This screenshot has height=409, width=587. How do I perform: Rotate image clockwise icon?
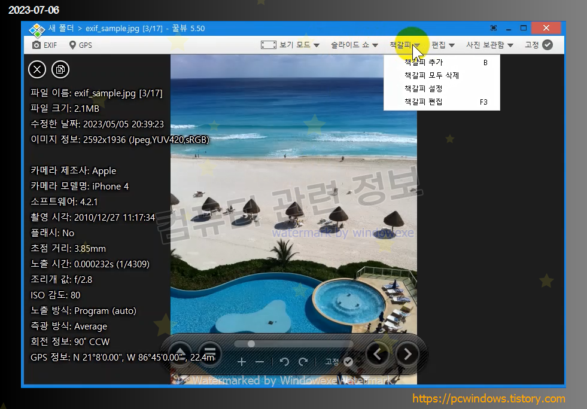point(303,362)
